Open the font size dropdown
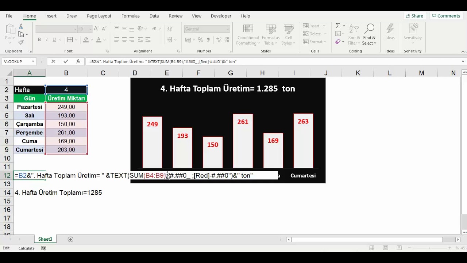Screen dimensions: 467x263 click(x=90, y=29)
